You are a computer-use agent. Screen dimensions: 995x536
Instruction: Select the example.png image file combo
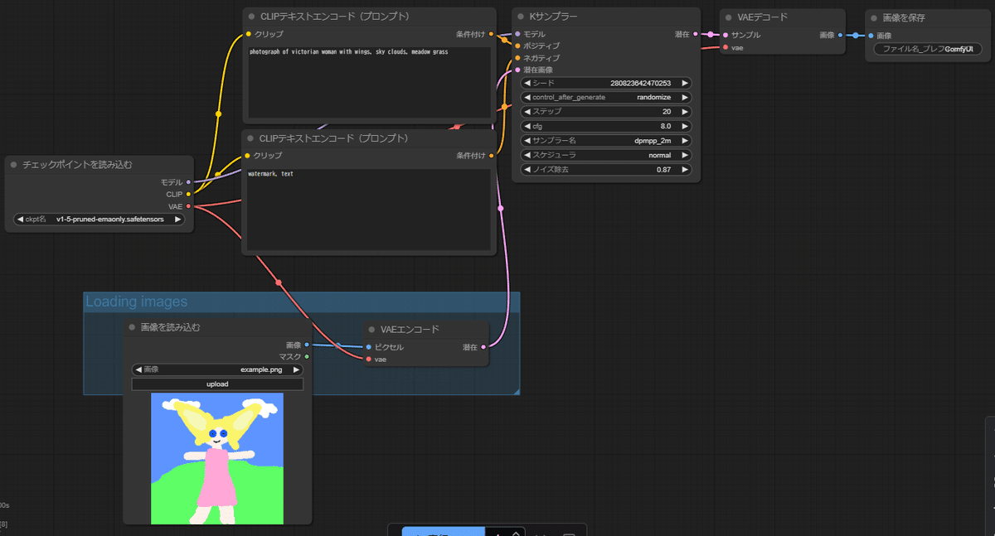[217, 369]
